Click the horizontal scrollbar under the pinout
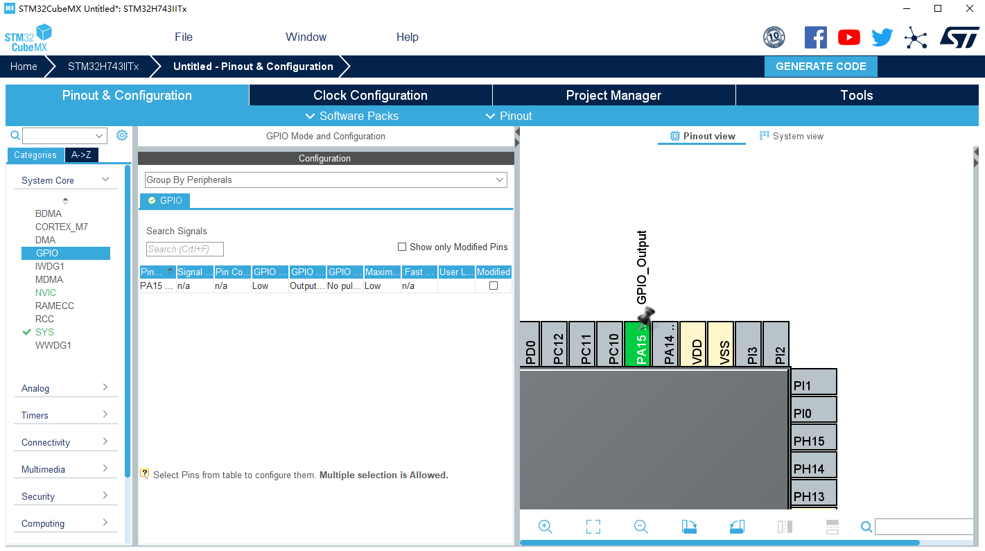This screenshot has height=551, width=985. [720, 543]
